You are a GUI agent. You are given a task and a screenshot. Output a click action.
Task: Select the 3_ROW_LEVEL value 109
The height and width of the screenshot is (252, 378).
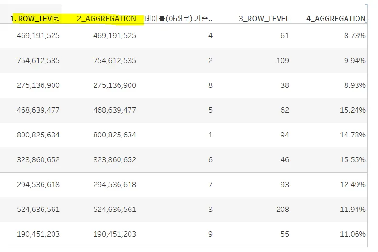pos(282,61)
